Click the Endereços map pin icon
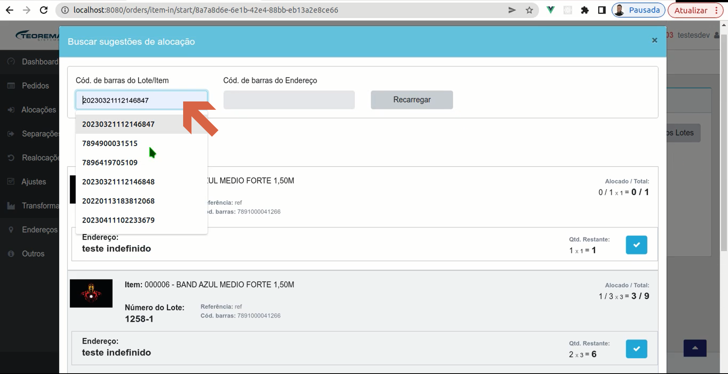 (x=11, y=229)
